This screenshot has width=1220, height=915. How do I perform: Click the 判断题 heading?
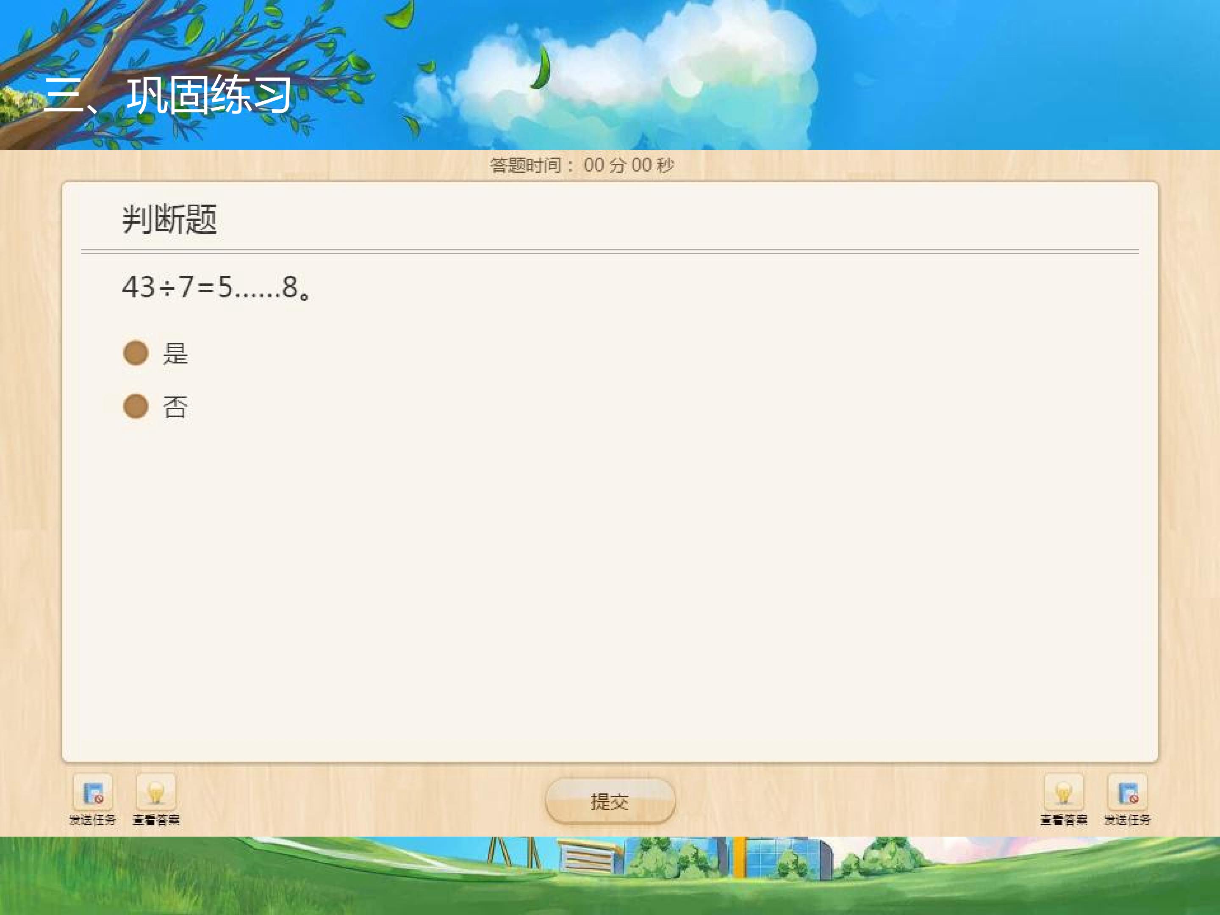click(169, 219)
